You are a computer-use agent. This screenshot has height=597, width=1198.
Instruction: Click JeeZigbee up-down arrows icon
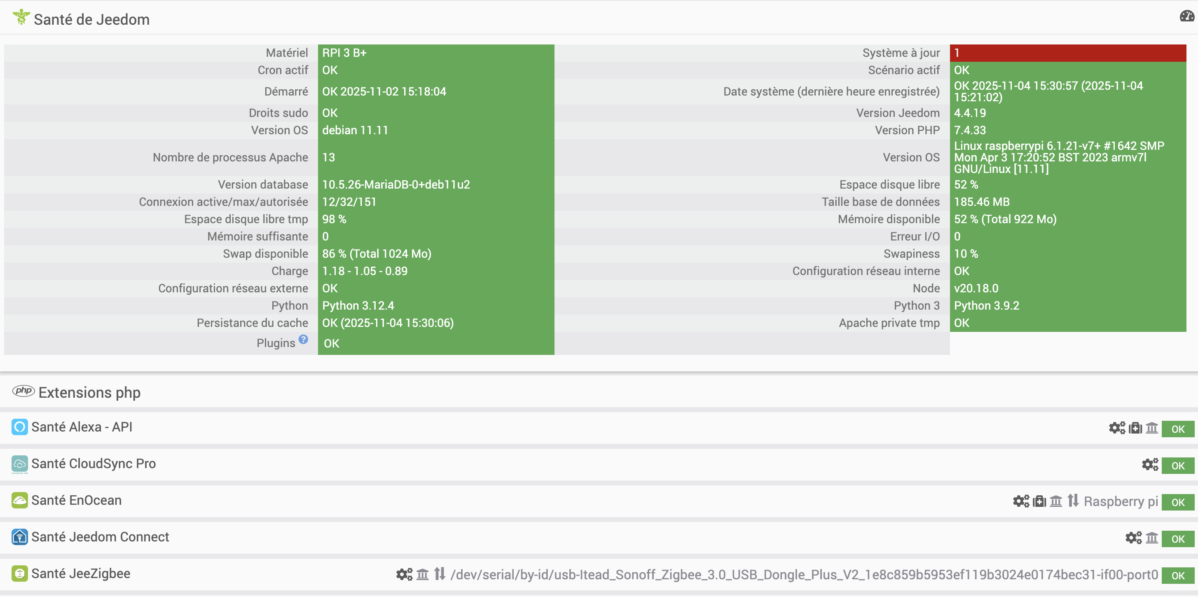440,574
